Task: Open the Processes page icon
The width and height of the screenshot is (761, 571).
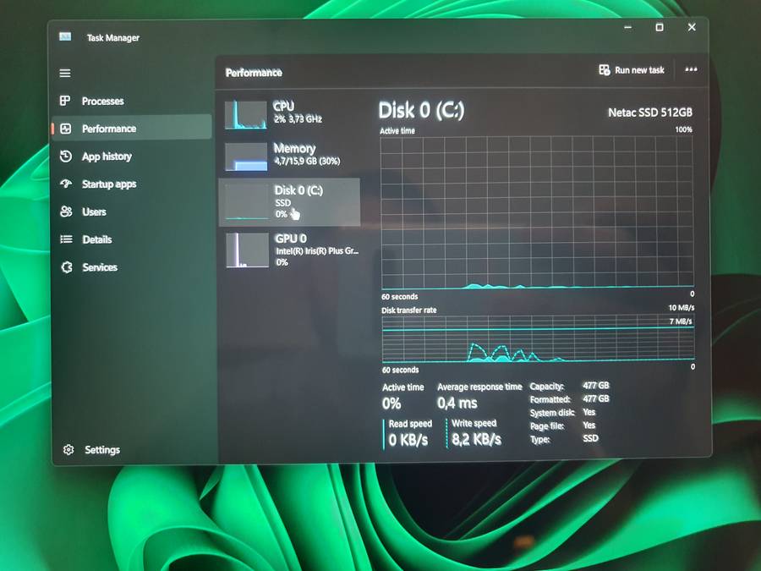Action: tap(65, 101)
